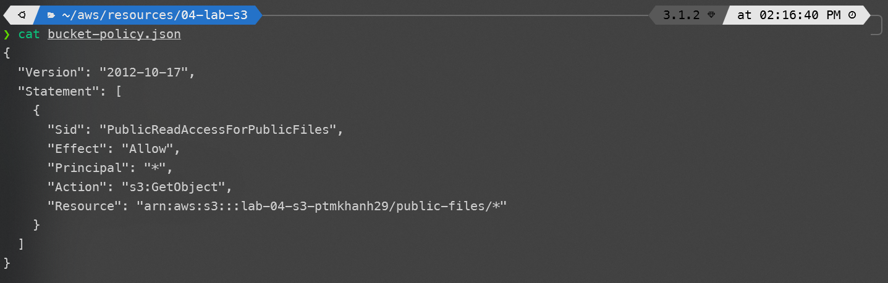The width and height of the screenshot is (888, 283).
Task: Click the OS logo icon in prompt
Action: 22,15
